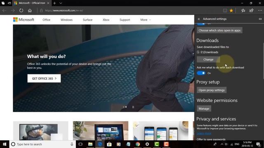
Task: Click the Edge refresh page icon
Action: [21, 10]
